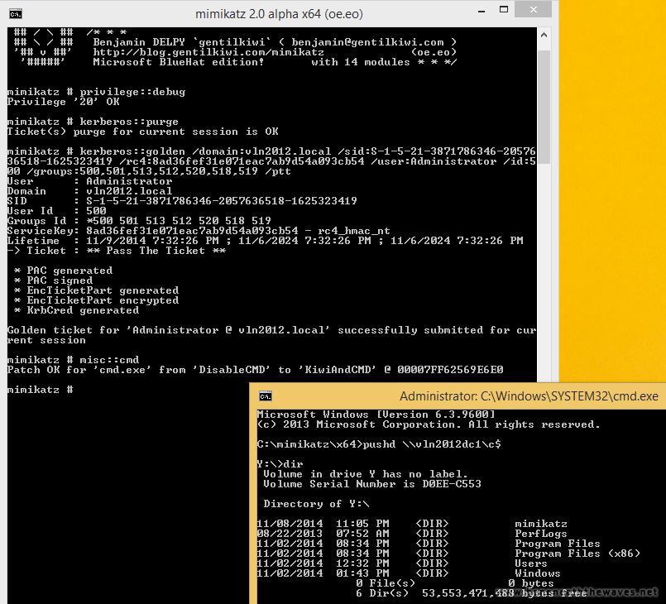
Task: Click 'Volume in drive Y has no label' line
Action: pyautogui.click(x=366, y=474)
